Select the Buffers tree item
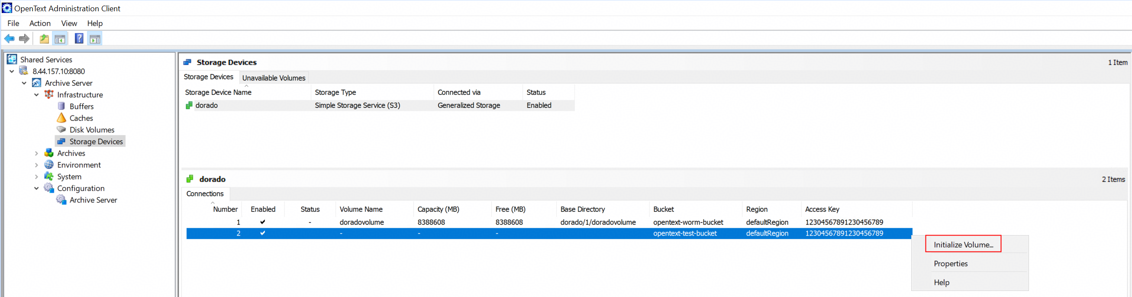Viewport: 1132px width, 297px height. (x=81, y=107)
